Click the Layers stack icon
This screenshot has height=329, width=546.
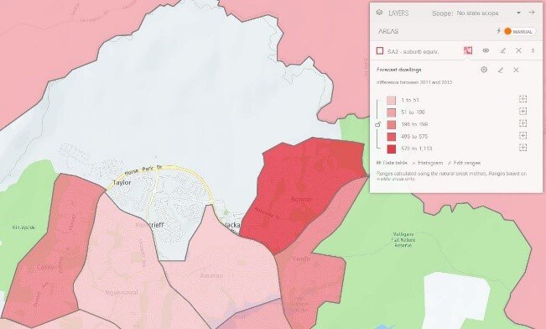pyautogui.click(x=379, y=13)
